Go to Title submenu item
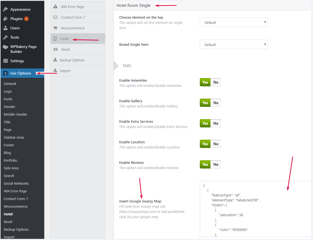The height and width of the screenshot is (240, 313). point(7,122)
